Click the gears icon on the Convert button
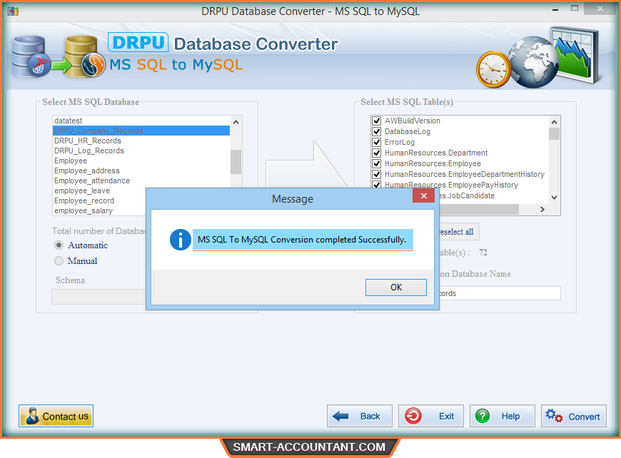 click(x=554, y=416)
